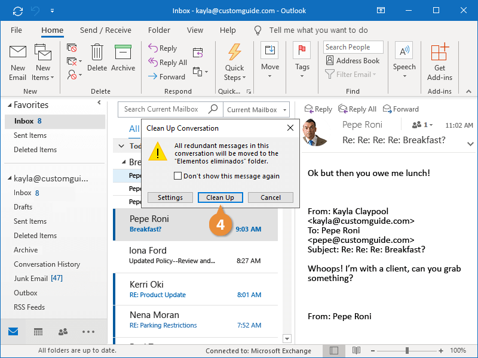478x358 pixels.
Task: Open the File menu tab
Action: click(16, 30)
